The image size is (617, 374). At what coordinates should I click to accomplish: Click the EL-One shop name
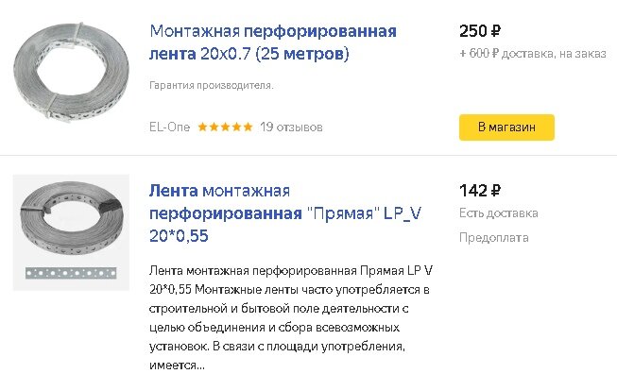tap(169, 127)
